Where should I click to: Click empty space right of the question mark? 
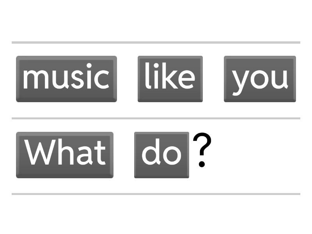[x=257, y=155]
